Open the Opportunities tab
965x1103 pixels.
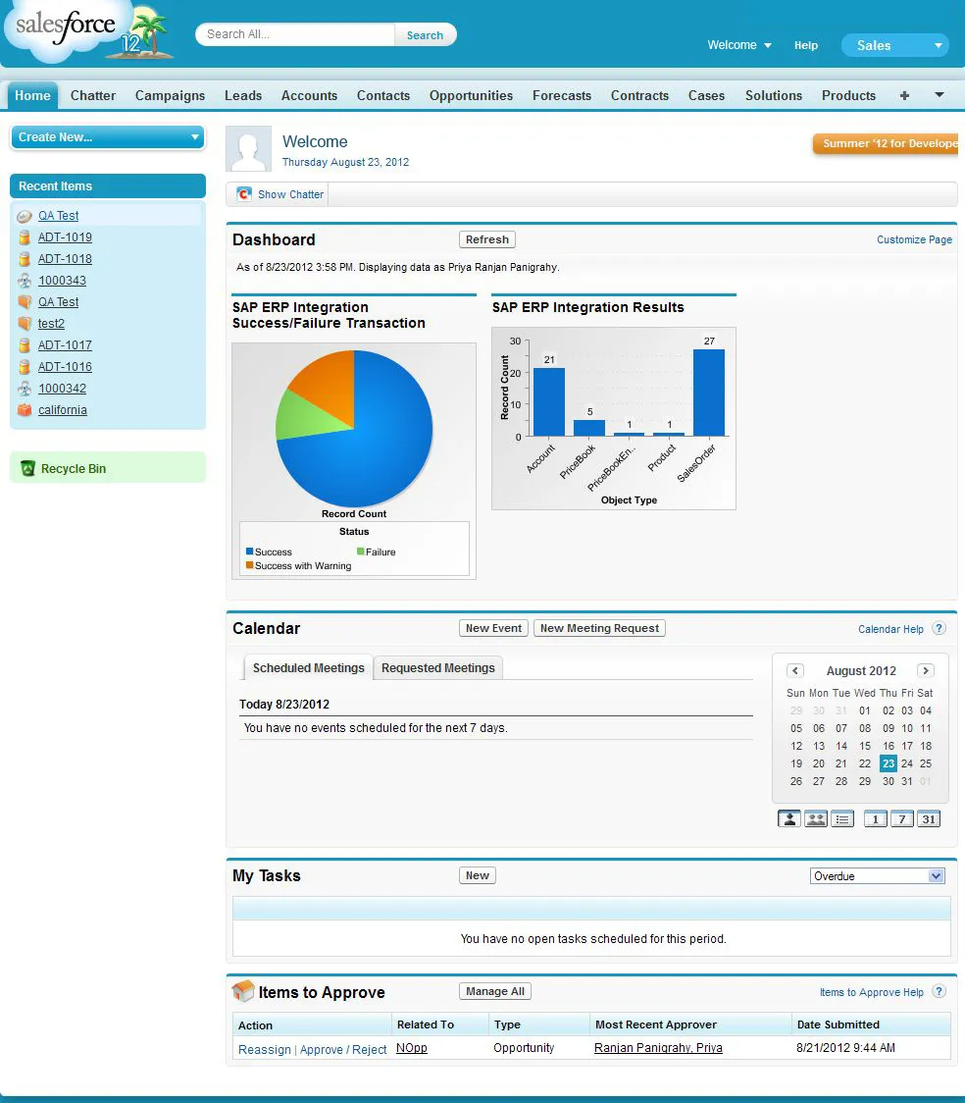pyautogui.click(x=471, y=95)
